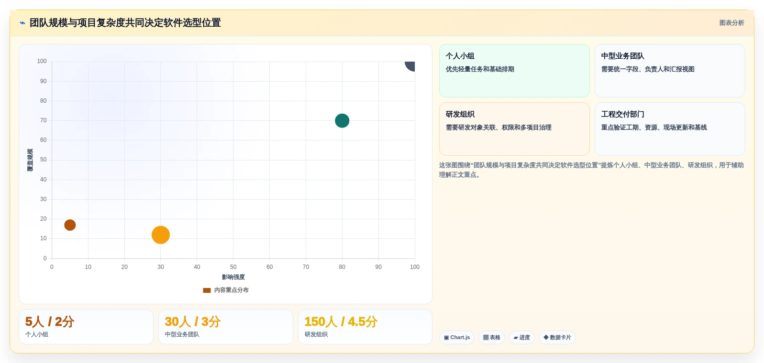Click the summary paragraph starting 这张图围绕
Screen dimensions: 764x363
[x=592, y=170]
